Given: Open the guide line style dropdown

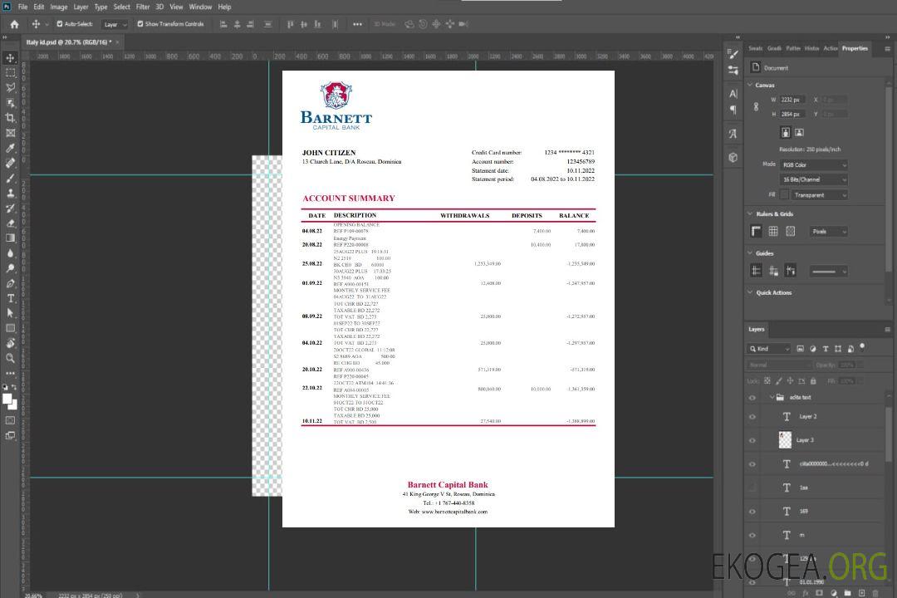Looking at the screenshot, I should pos(828,272).
